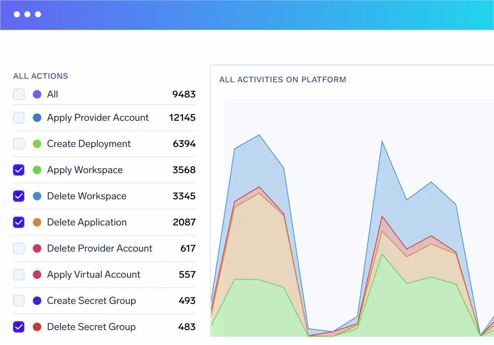494x345 pixels.
Task: Untick the Delete Application checkbox
Action: pyautogui.click(x=19, y=222)
